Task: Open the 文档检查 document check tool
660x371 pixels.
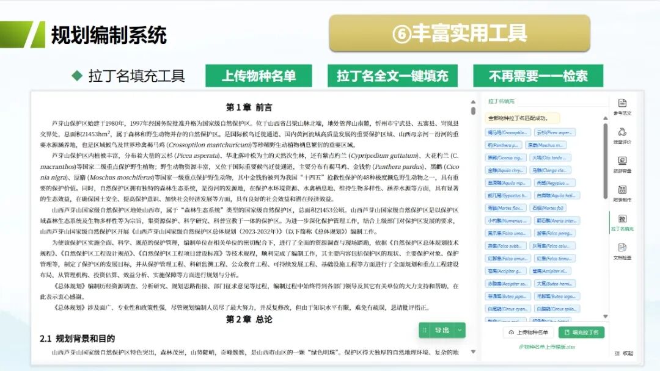Action: (x=622, y=251)
